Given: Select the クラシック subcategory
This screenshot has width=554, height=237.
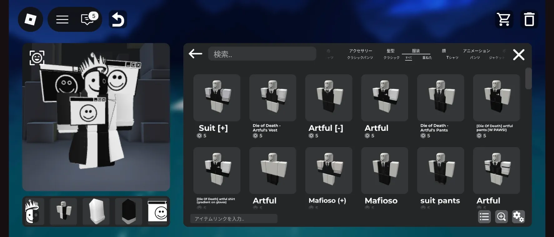Looking at the screenshot, I should 392,58.
